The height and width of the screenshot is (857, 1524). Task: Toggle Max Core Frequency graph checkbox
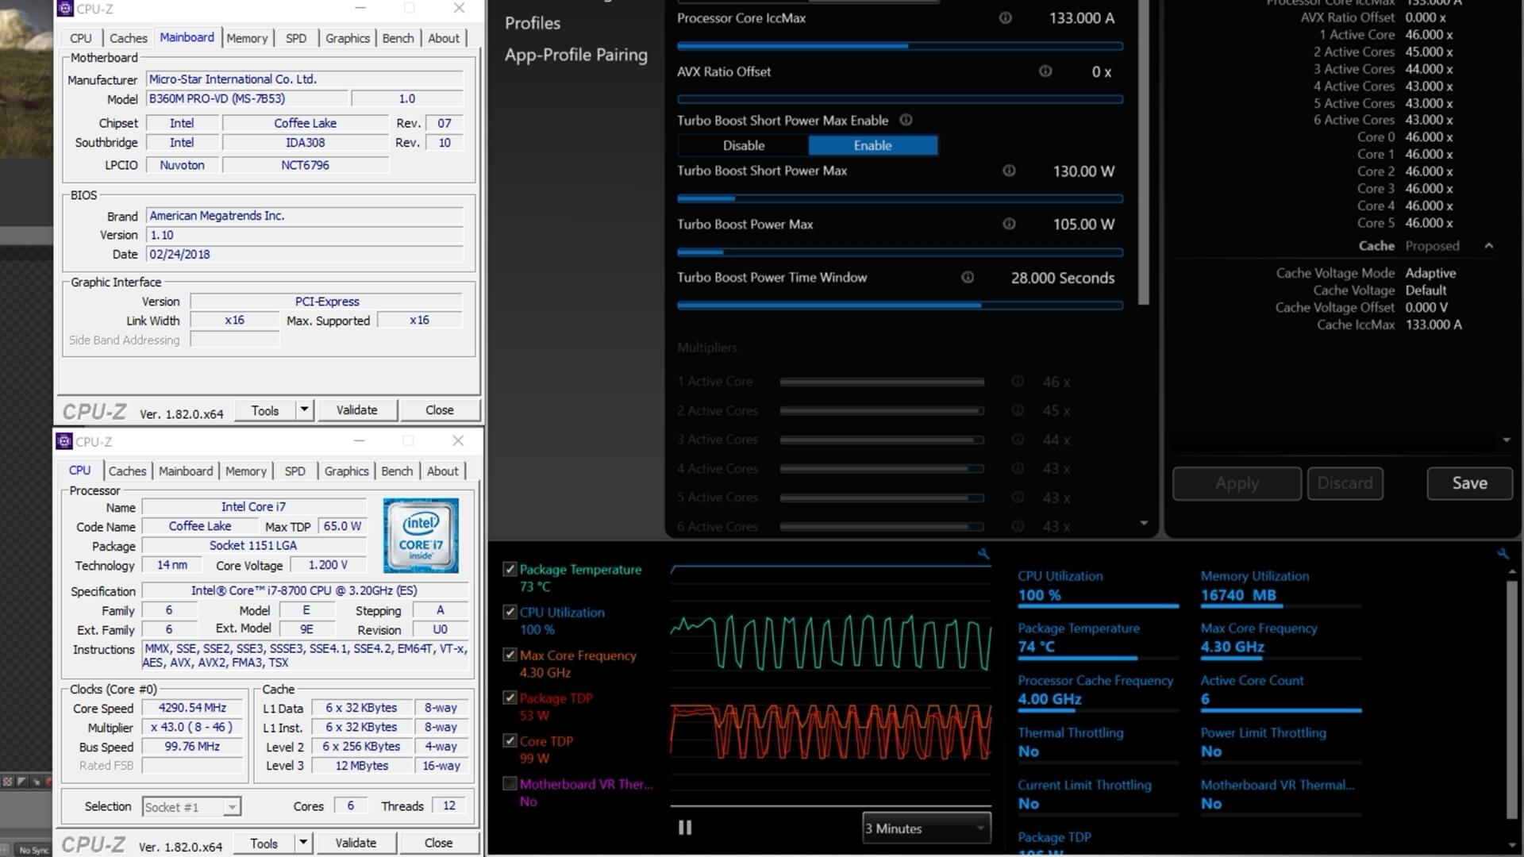pos(510,655)
